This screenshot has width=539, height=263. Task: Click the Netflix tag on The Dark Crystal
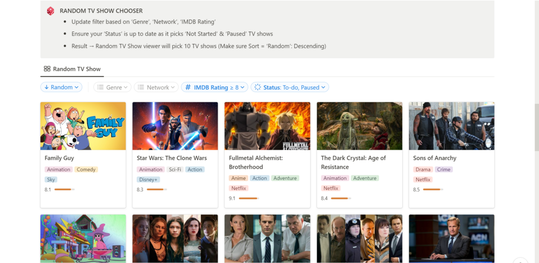[331, 188]
